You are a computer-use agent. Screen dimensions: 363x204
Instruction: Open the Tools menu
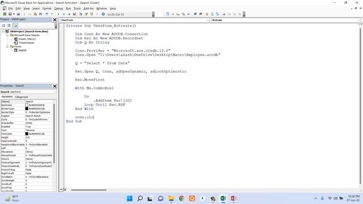point(77,8)
